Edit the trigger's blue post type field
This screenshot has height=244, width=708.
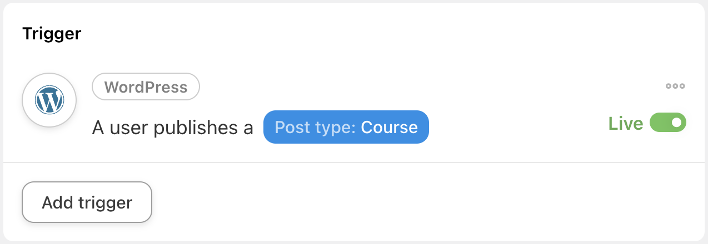pyautogui.click(x=346, y=127)
